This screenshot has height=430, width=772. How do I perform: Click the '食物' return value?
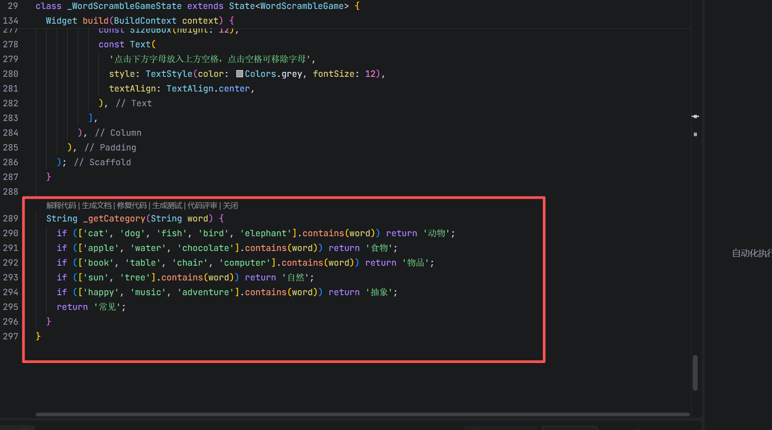click(379, 248)
